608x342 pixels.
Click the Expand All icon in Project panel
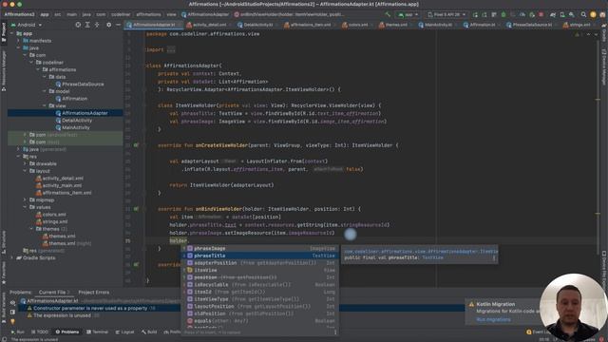point(87,25)
